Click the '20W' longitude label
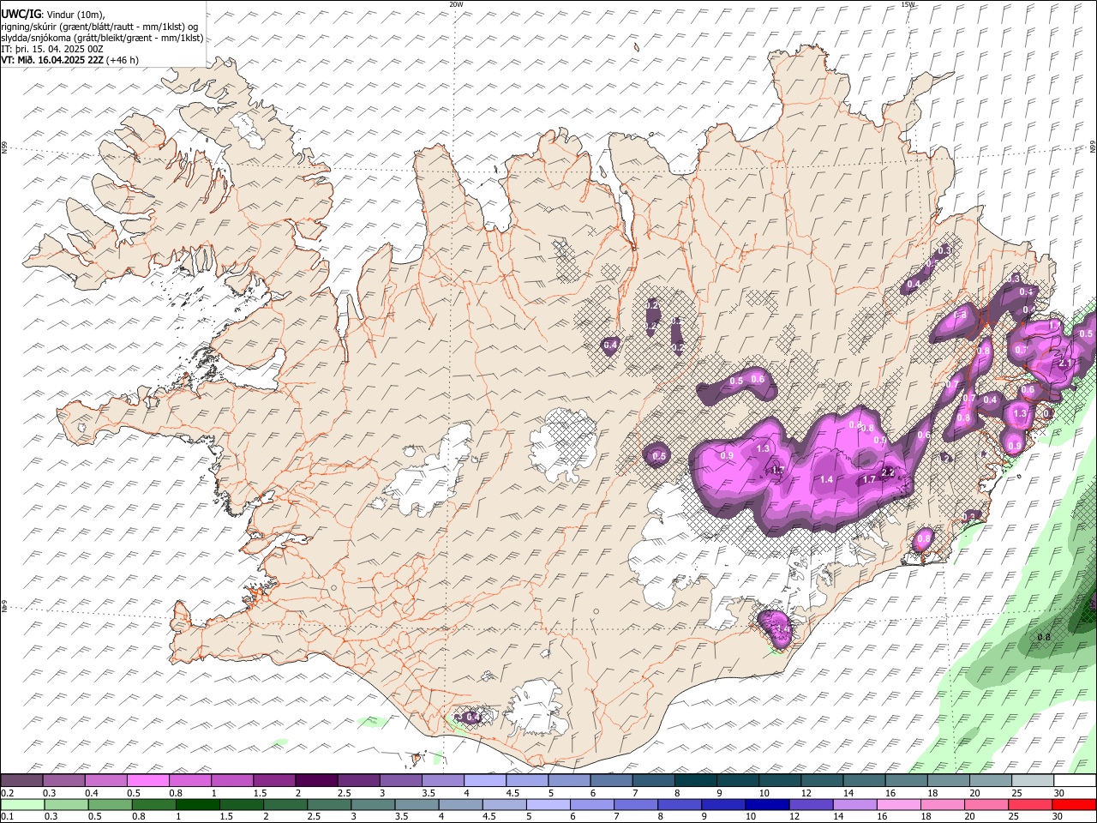Image resolution: width=1097 pixels, height=823 pixels. tap(456, 4)
